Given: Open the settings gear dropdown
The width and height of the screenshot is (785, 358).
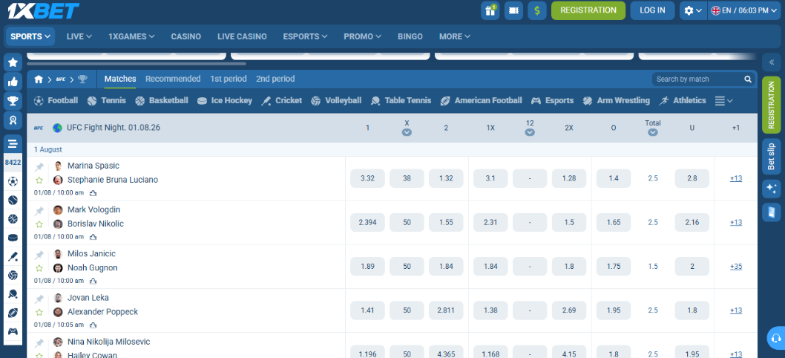Looking at the screenshot, I should [x=693, y=10].
